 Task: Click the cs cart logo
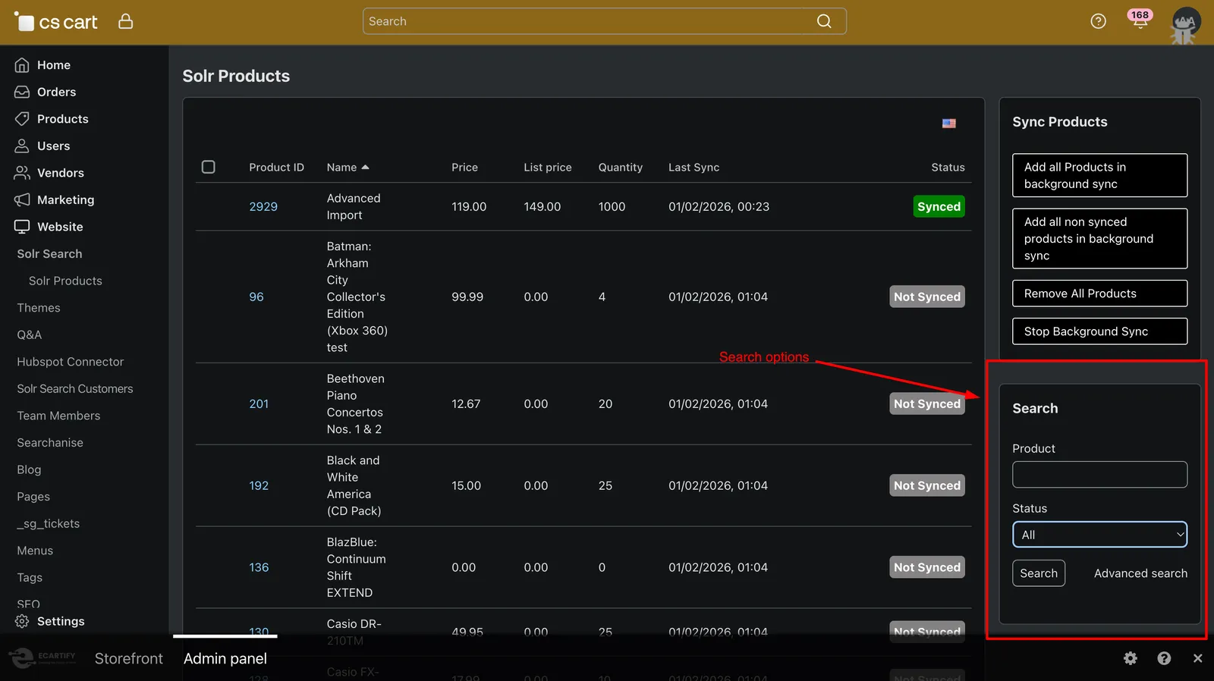tap(56, 22)
